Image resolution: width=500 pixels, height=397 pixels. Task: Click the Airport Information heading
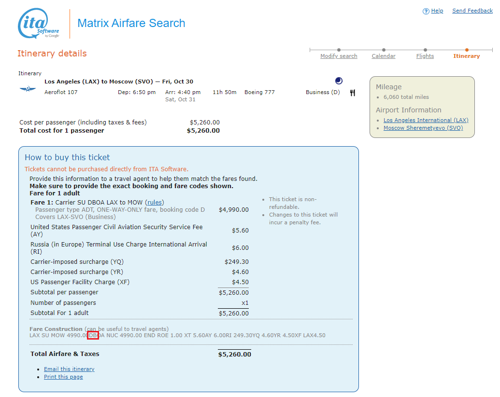pos(409,110)
